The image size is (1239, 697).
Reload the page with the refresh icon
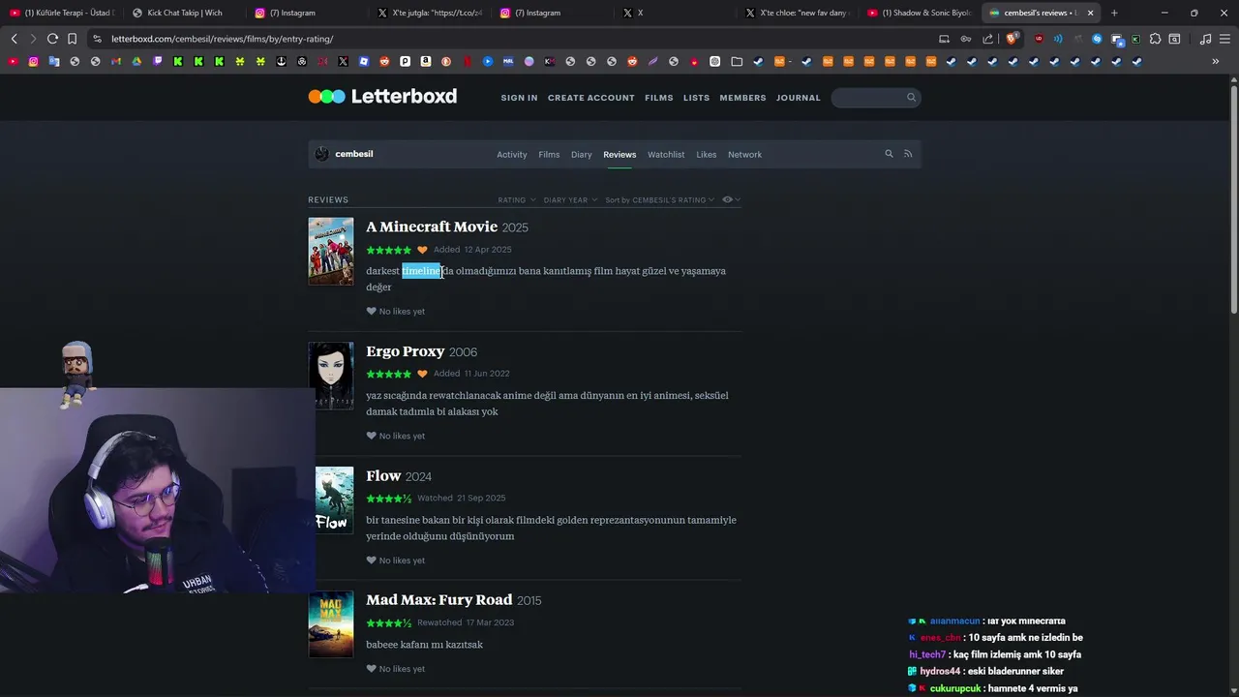point(52,39)
